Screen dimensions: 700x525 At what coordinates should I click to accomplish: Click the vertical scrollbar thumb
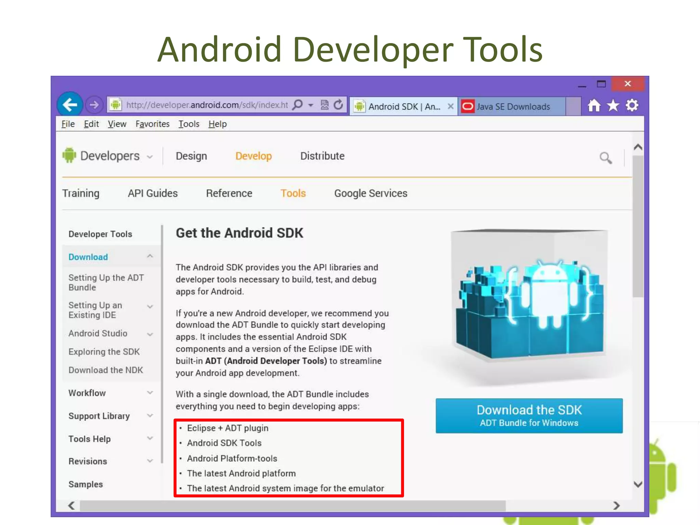(638, 226)
